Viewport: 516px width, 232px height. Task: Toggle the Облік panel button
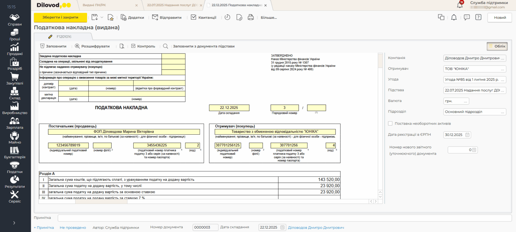click(x=497, y=46)
